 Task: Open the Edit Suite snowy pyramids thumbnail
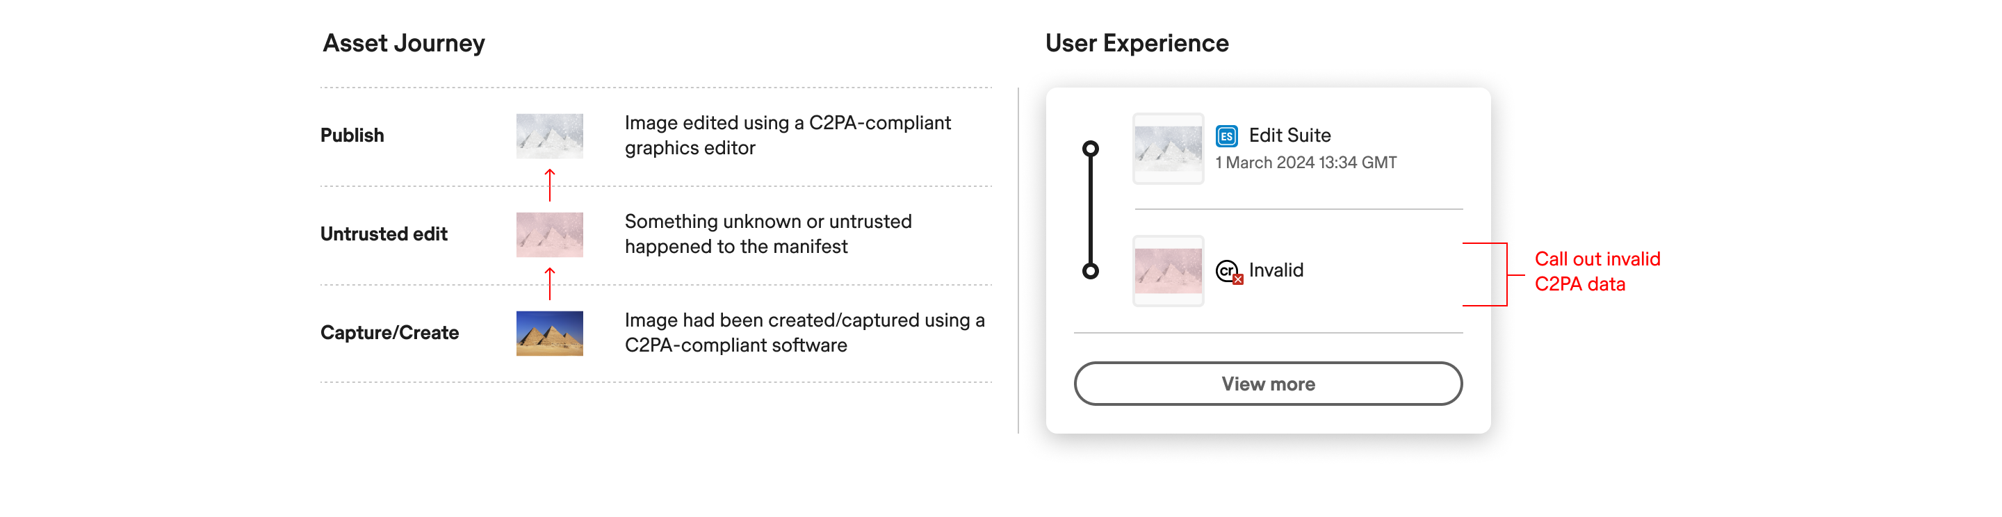(1167, 149)
